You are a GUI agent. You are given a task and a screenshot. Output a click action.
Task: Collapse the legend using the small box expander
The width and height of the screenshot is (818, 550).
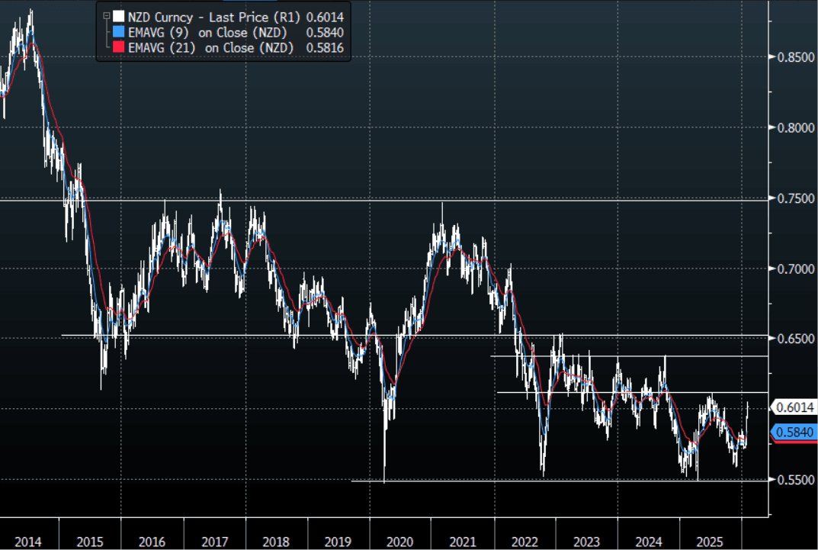coord(106,16)
